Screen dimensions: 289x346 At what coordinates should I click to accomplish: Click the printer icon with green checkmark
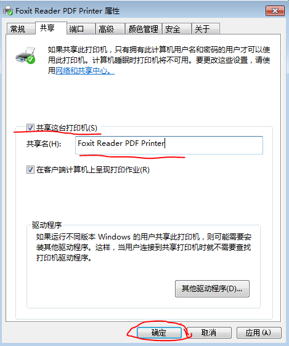[x=25, y=55]
